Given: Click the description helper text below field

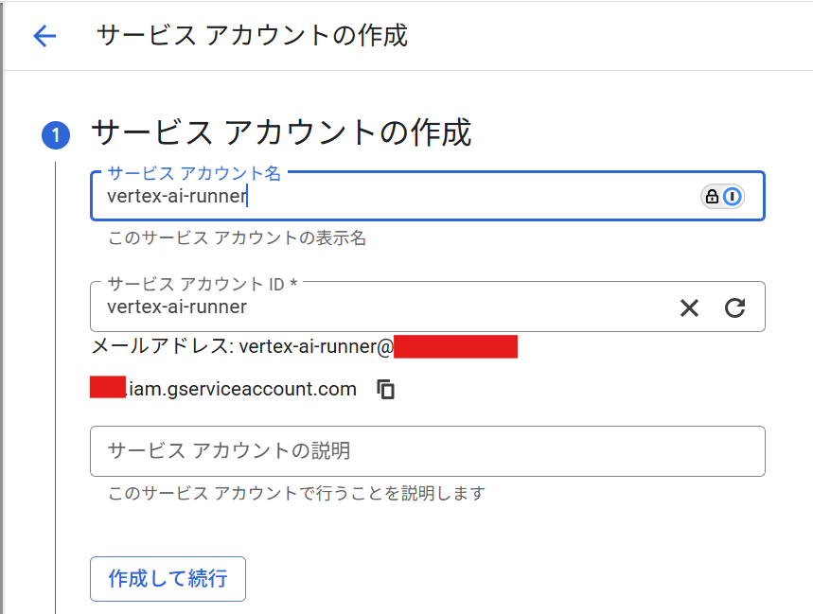Looking at the screenshot, I should coord(296,494).
